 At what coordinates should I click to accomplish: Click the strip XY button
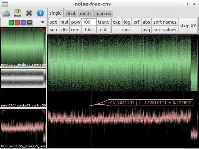[188, 26]
